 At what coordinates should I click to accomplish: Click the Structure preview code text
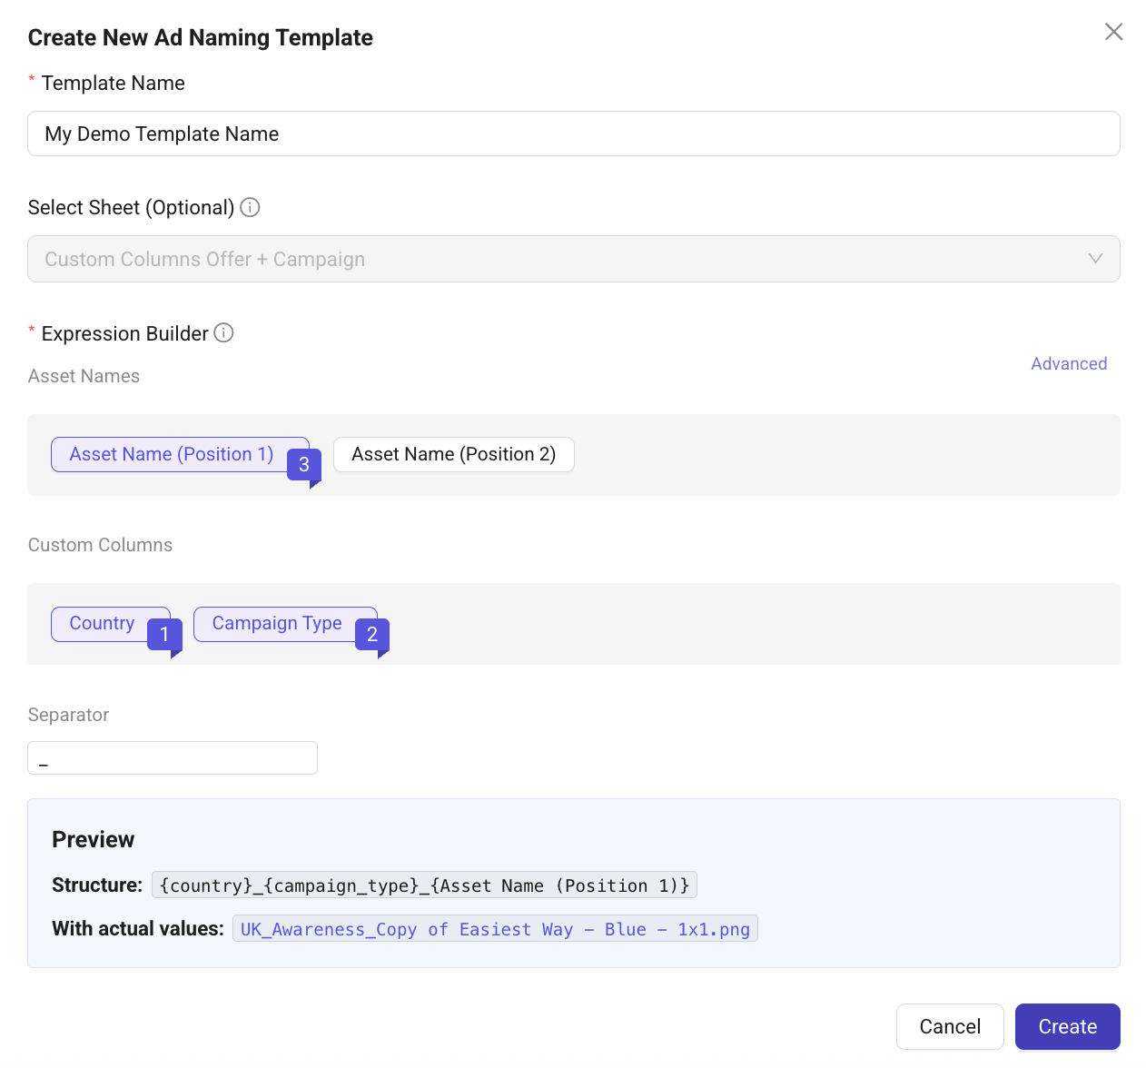click(424, 885)
